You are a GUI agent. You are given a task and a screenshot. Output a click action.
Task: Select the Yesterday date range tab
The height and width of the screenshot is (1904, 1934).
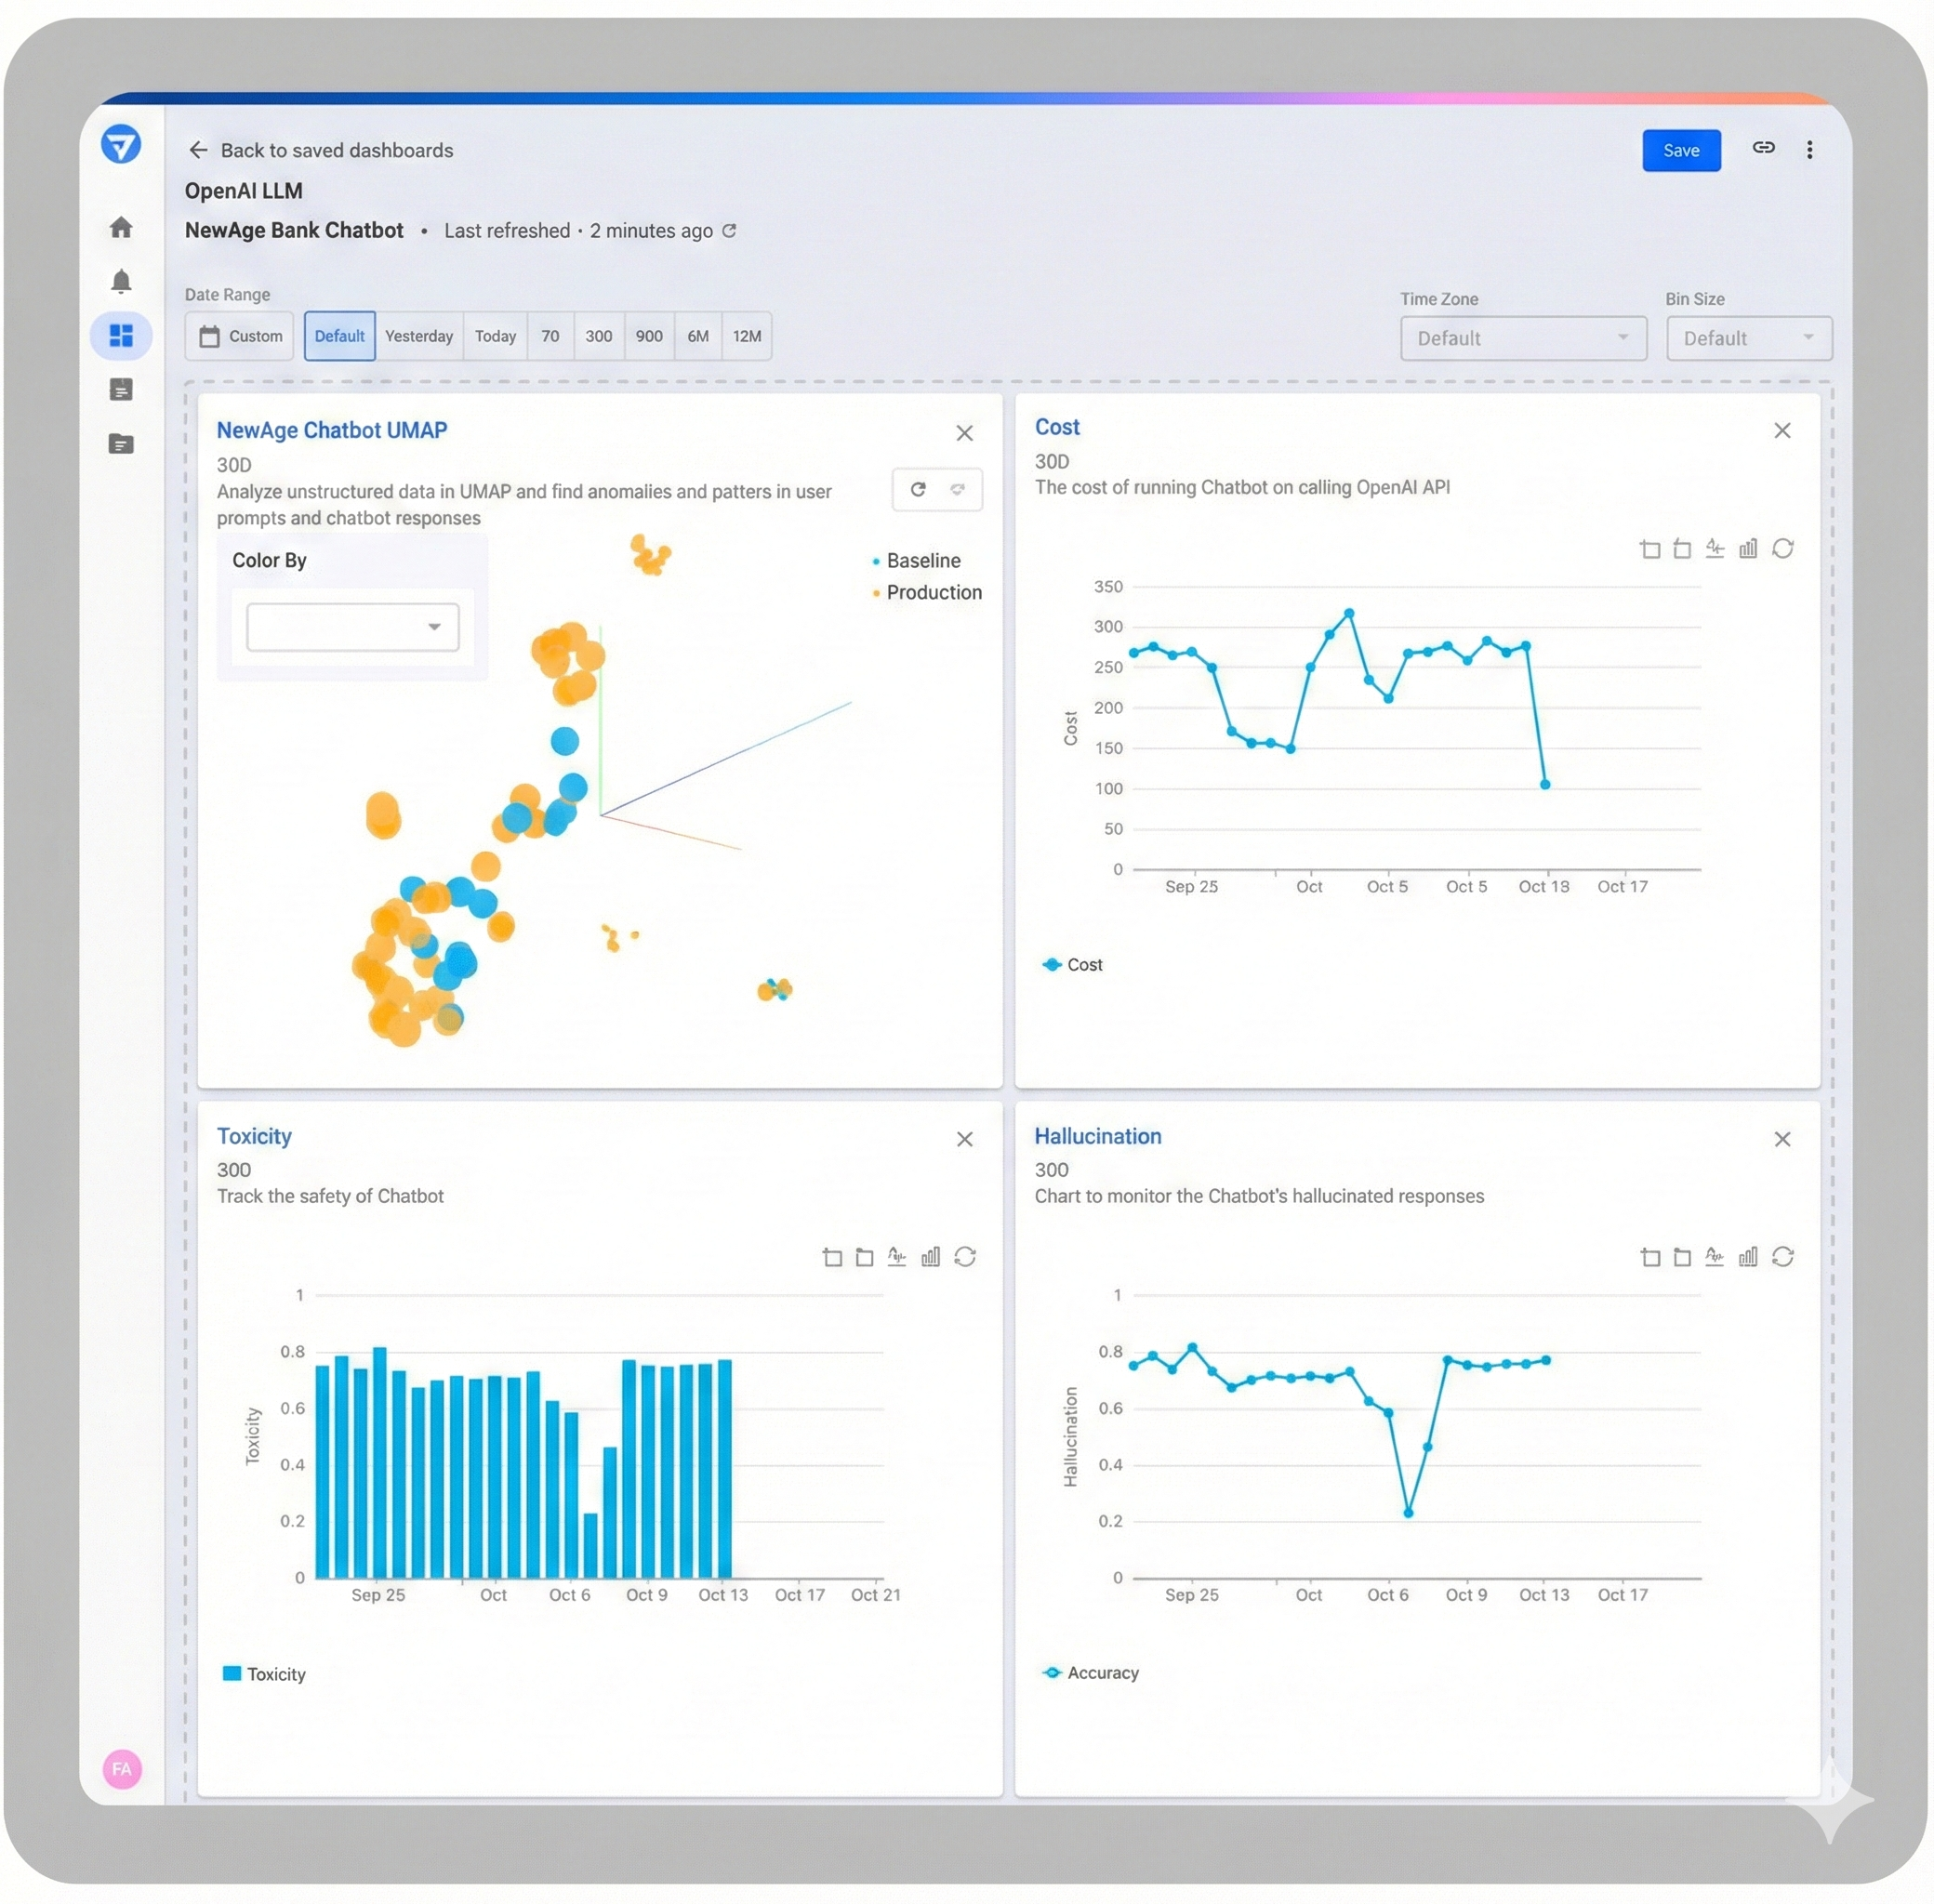click(x=419, y=337)
